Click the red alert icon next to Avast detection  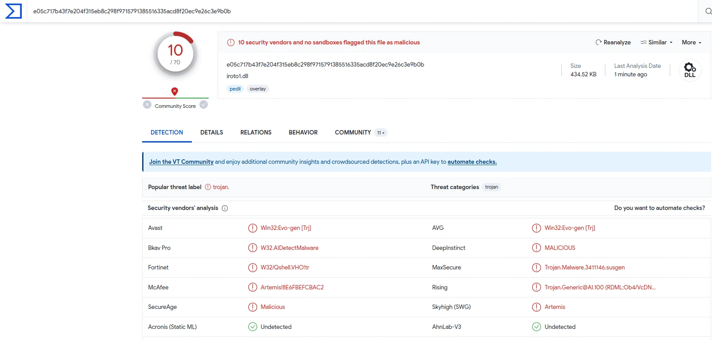pos(253,228)
